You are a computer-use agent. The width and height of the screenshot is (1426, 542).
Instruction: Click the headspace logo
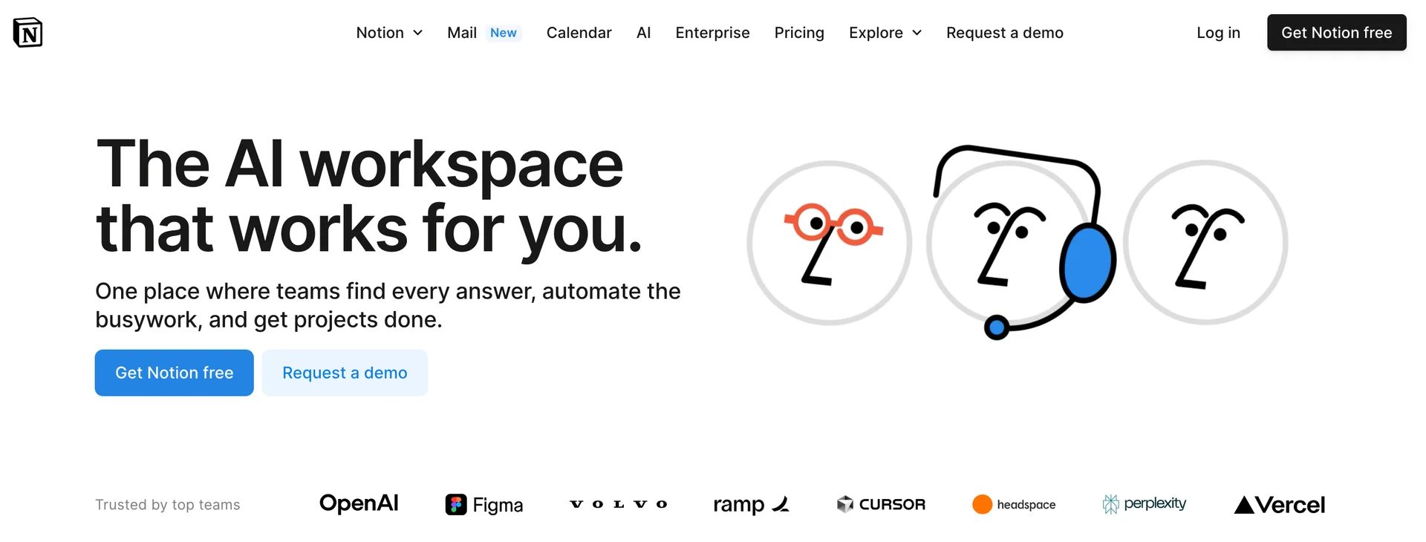tap(1014, 505)
